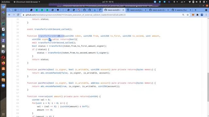The height and width of the screenshot is (117, 209).
Task: Click the Wi-Fi icon in the top bar
Action: (190, 2)
